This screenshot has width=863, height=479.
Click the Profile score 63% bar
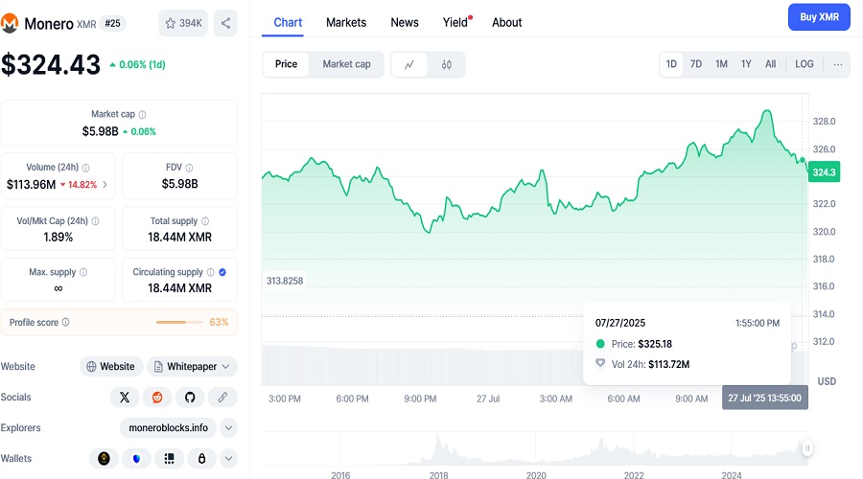click(179, 322)
